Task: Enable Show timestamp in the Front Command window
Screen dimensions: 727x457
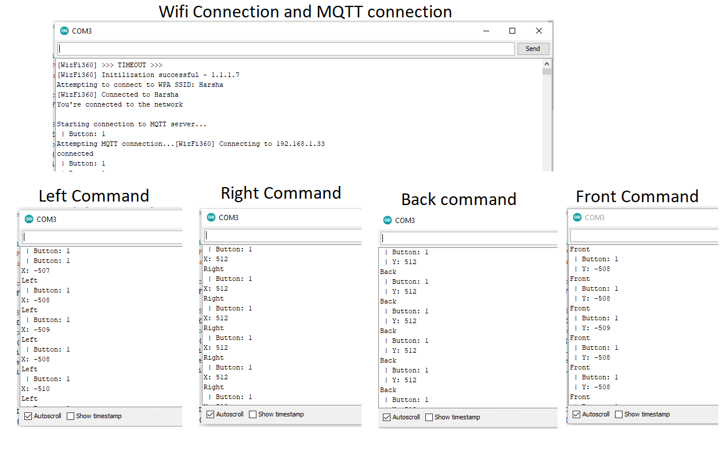Action: click(619, 414)
